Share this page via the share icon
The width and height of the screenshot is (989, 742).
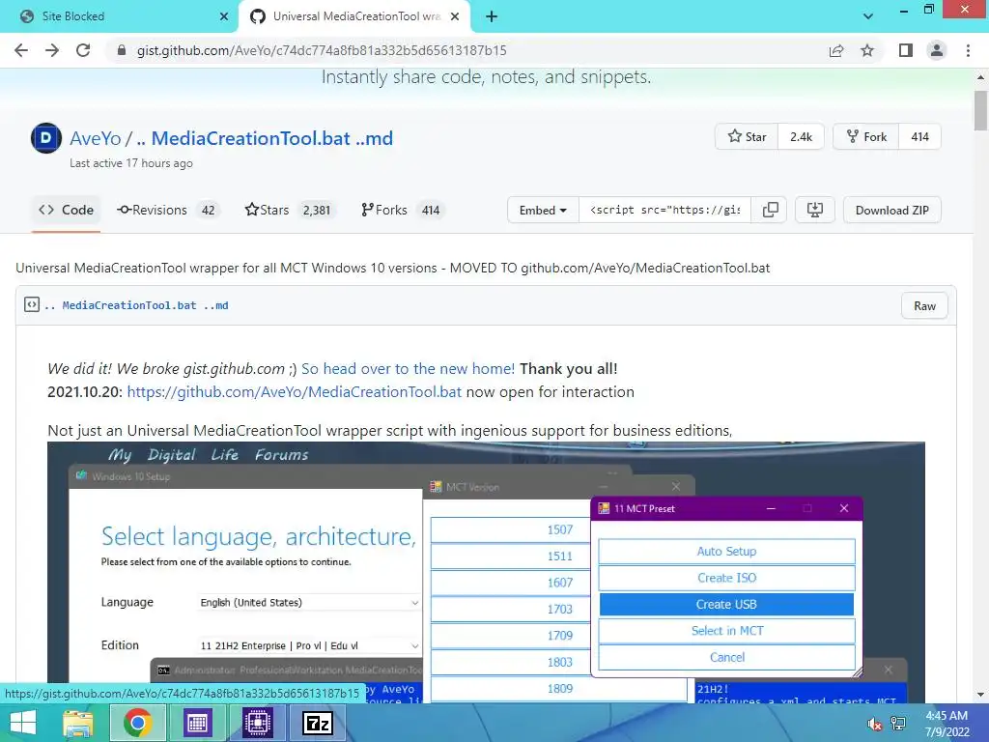[x=836, y=50]
